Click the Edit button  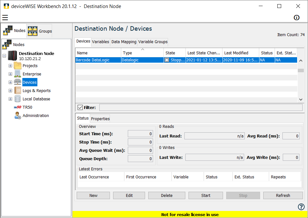point(129,195)
